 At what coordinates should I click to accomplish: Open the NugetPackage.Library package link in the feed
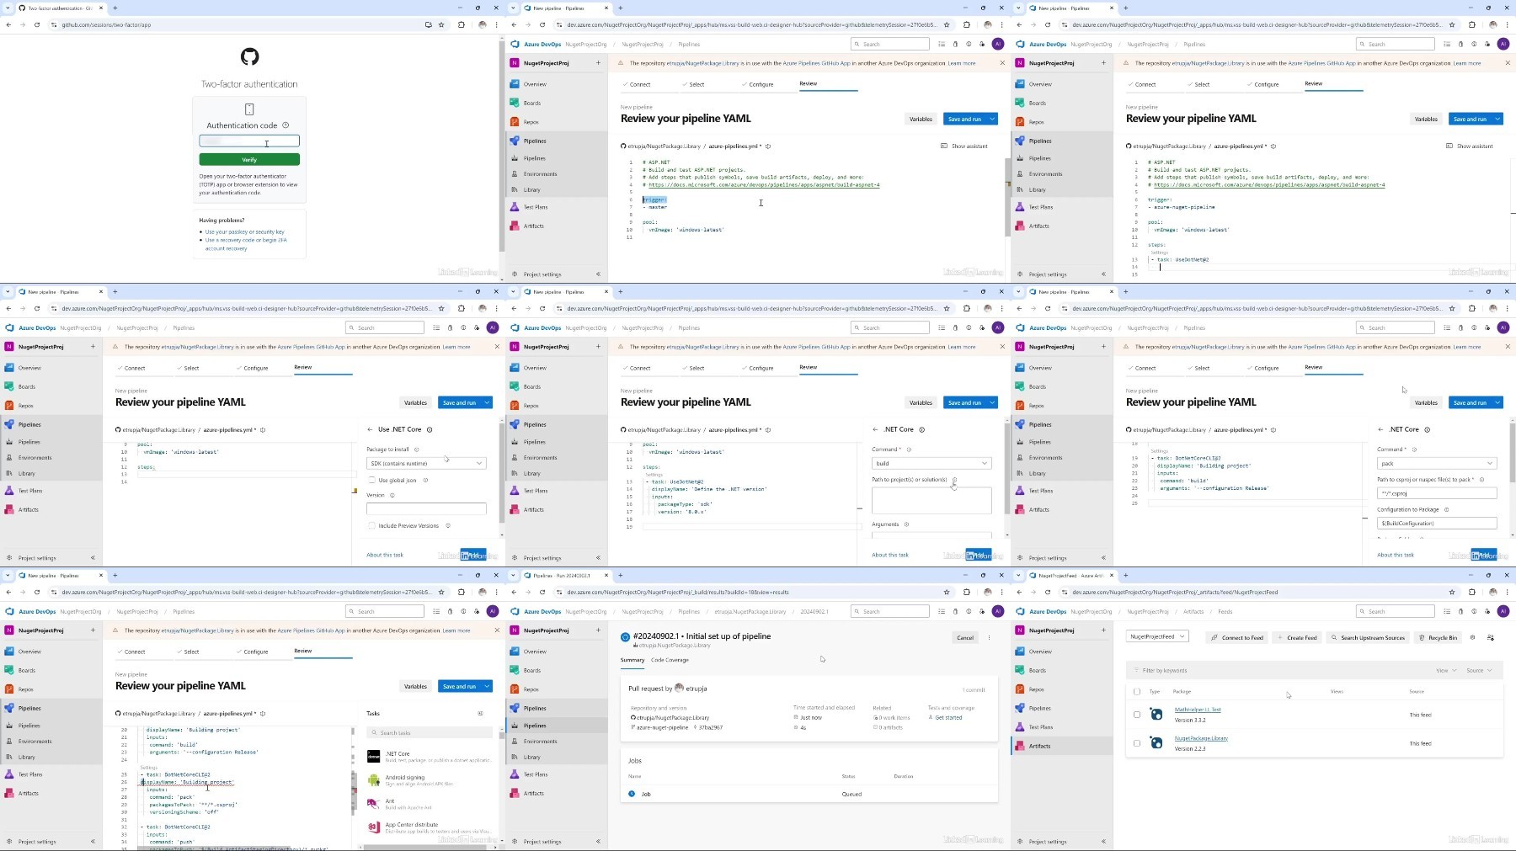pos(1201,738)
